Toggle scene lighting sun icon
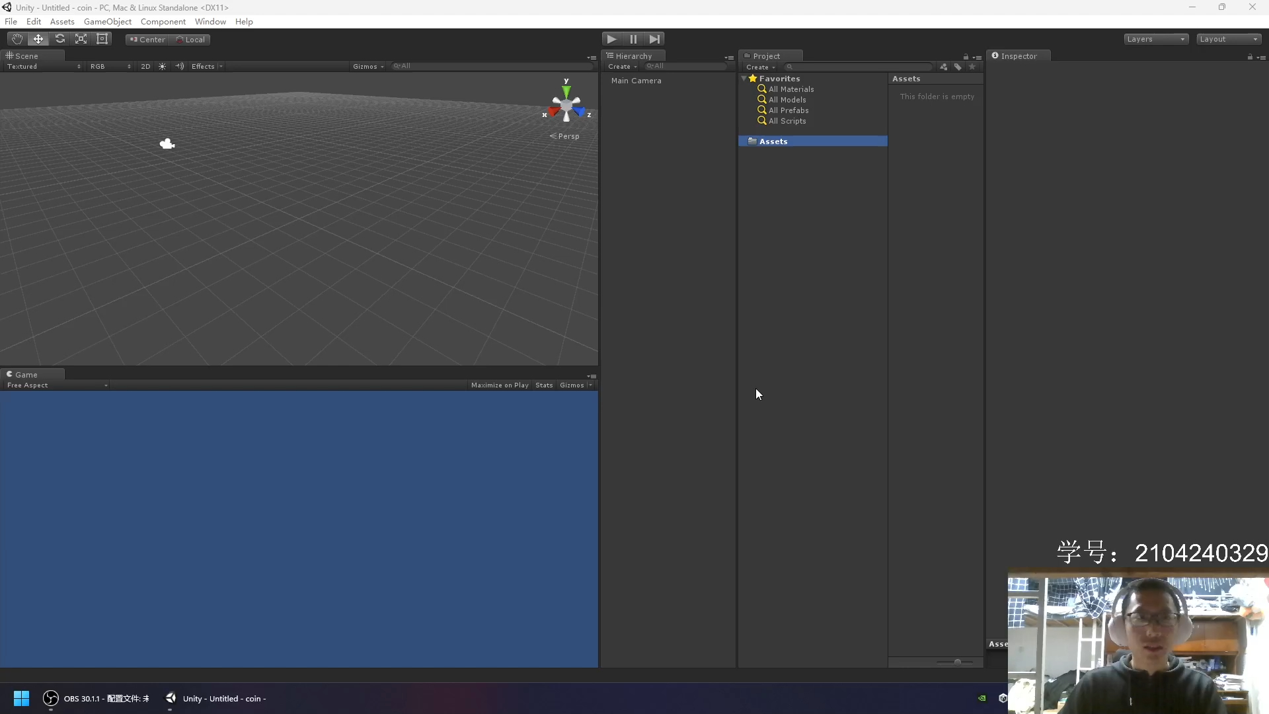Viewport: 1269px width, 714px height. [x=163, y=66]
